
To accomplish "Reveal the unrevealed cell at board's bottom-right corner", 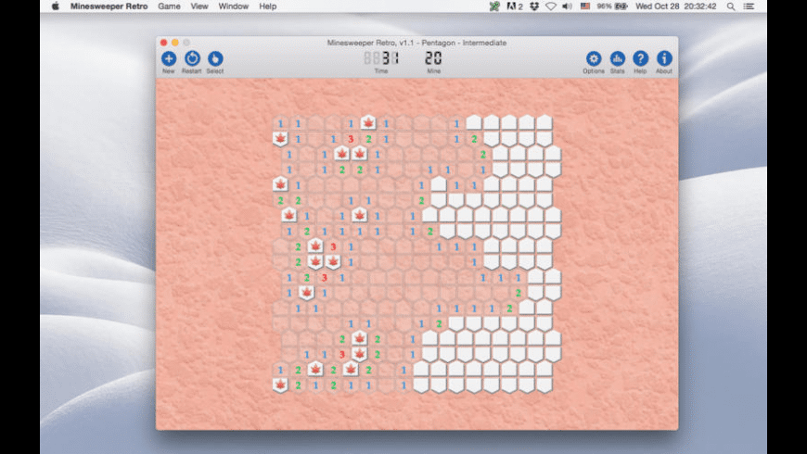I will pos(544,385).
